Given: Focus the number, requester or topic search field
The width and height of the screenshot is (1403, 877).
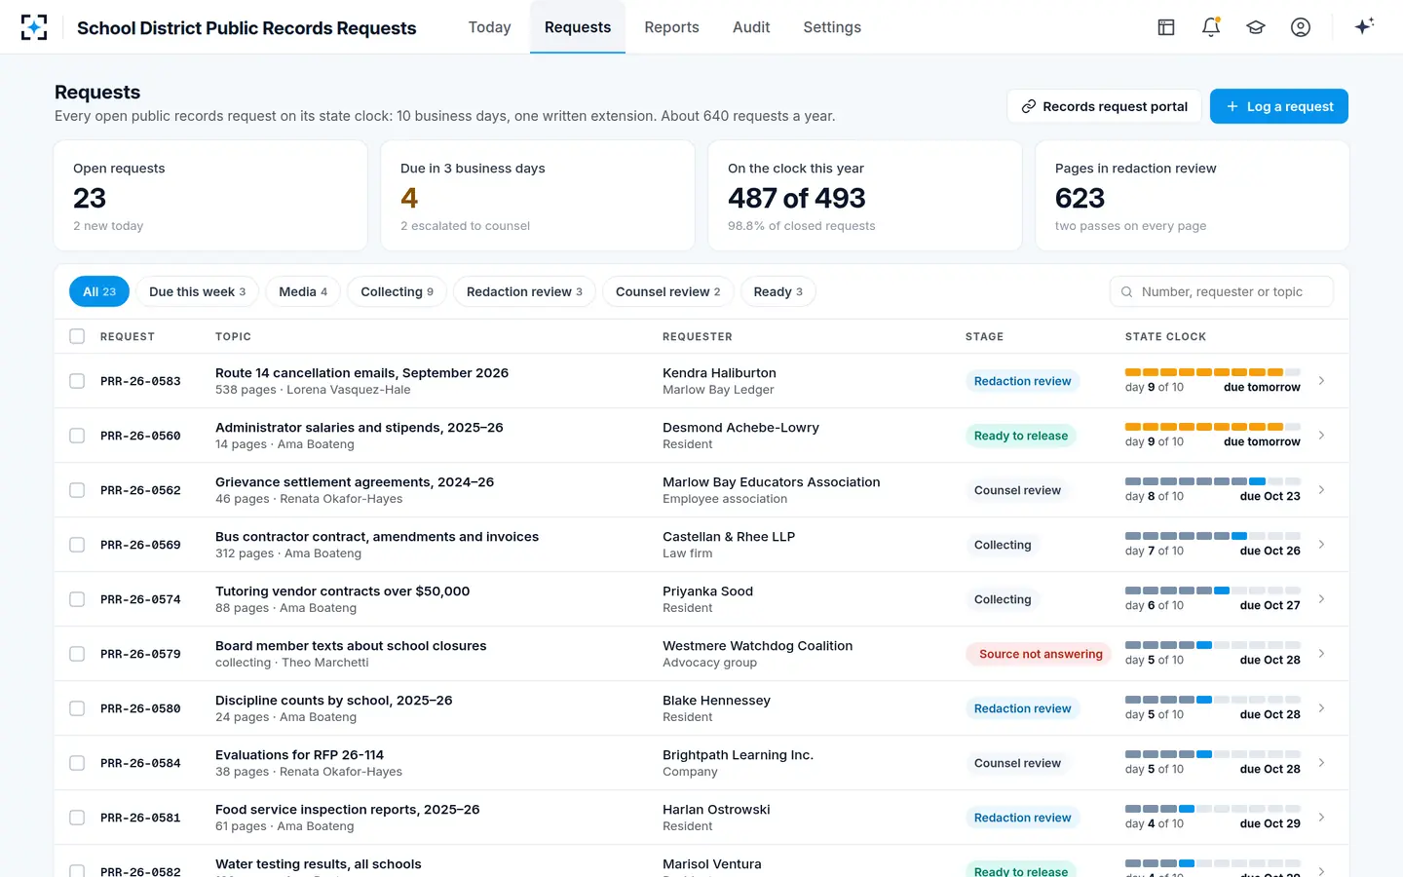Looking at the screenshot, I should [x=1222, y=291].
